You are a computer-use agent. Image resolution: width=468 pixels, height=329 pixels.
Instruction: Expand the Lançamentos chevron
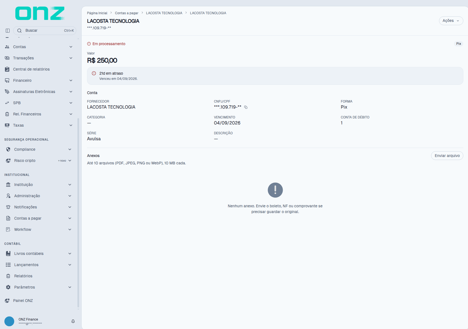tap(70, 265)
